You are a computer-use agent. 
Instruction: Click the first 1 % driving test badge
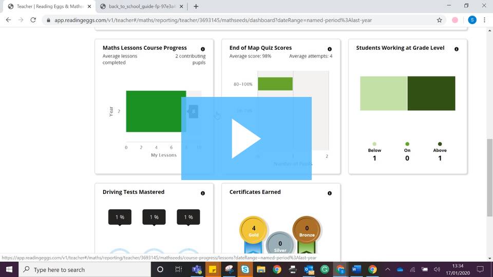120,217
